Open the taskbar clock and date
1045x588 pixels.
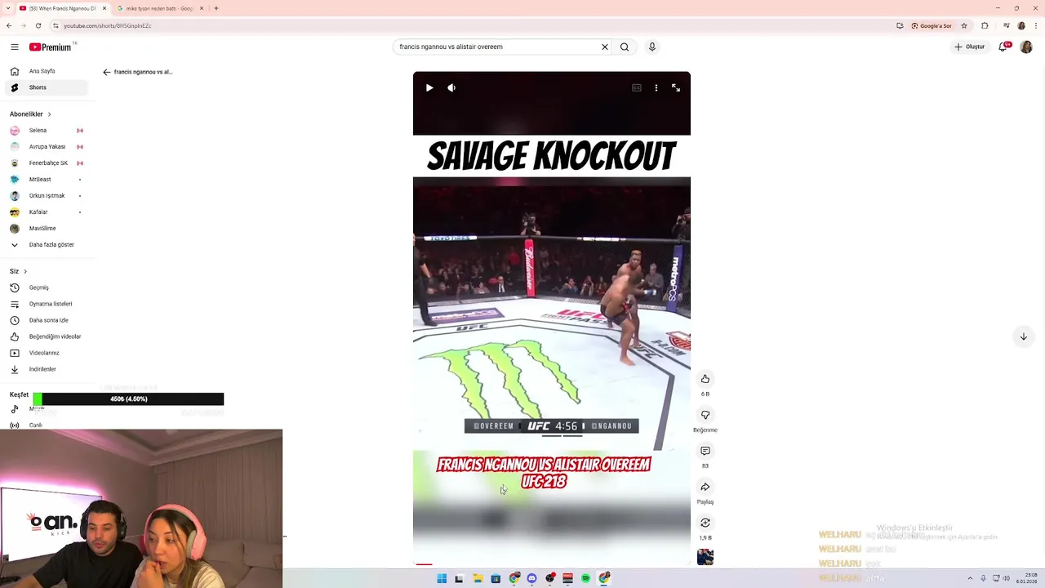[1027, 578]
